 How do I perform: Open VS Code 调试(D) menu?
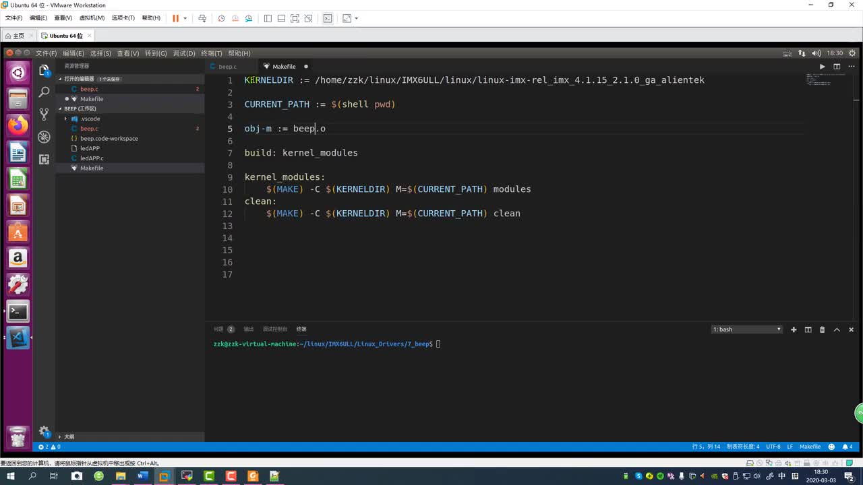(184, 53)
